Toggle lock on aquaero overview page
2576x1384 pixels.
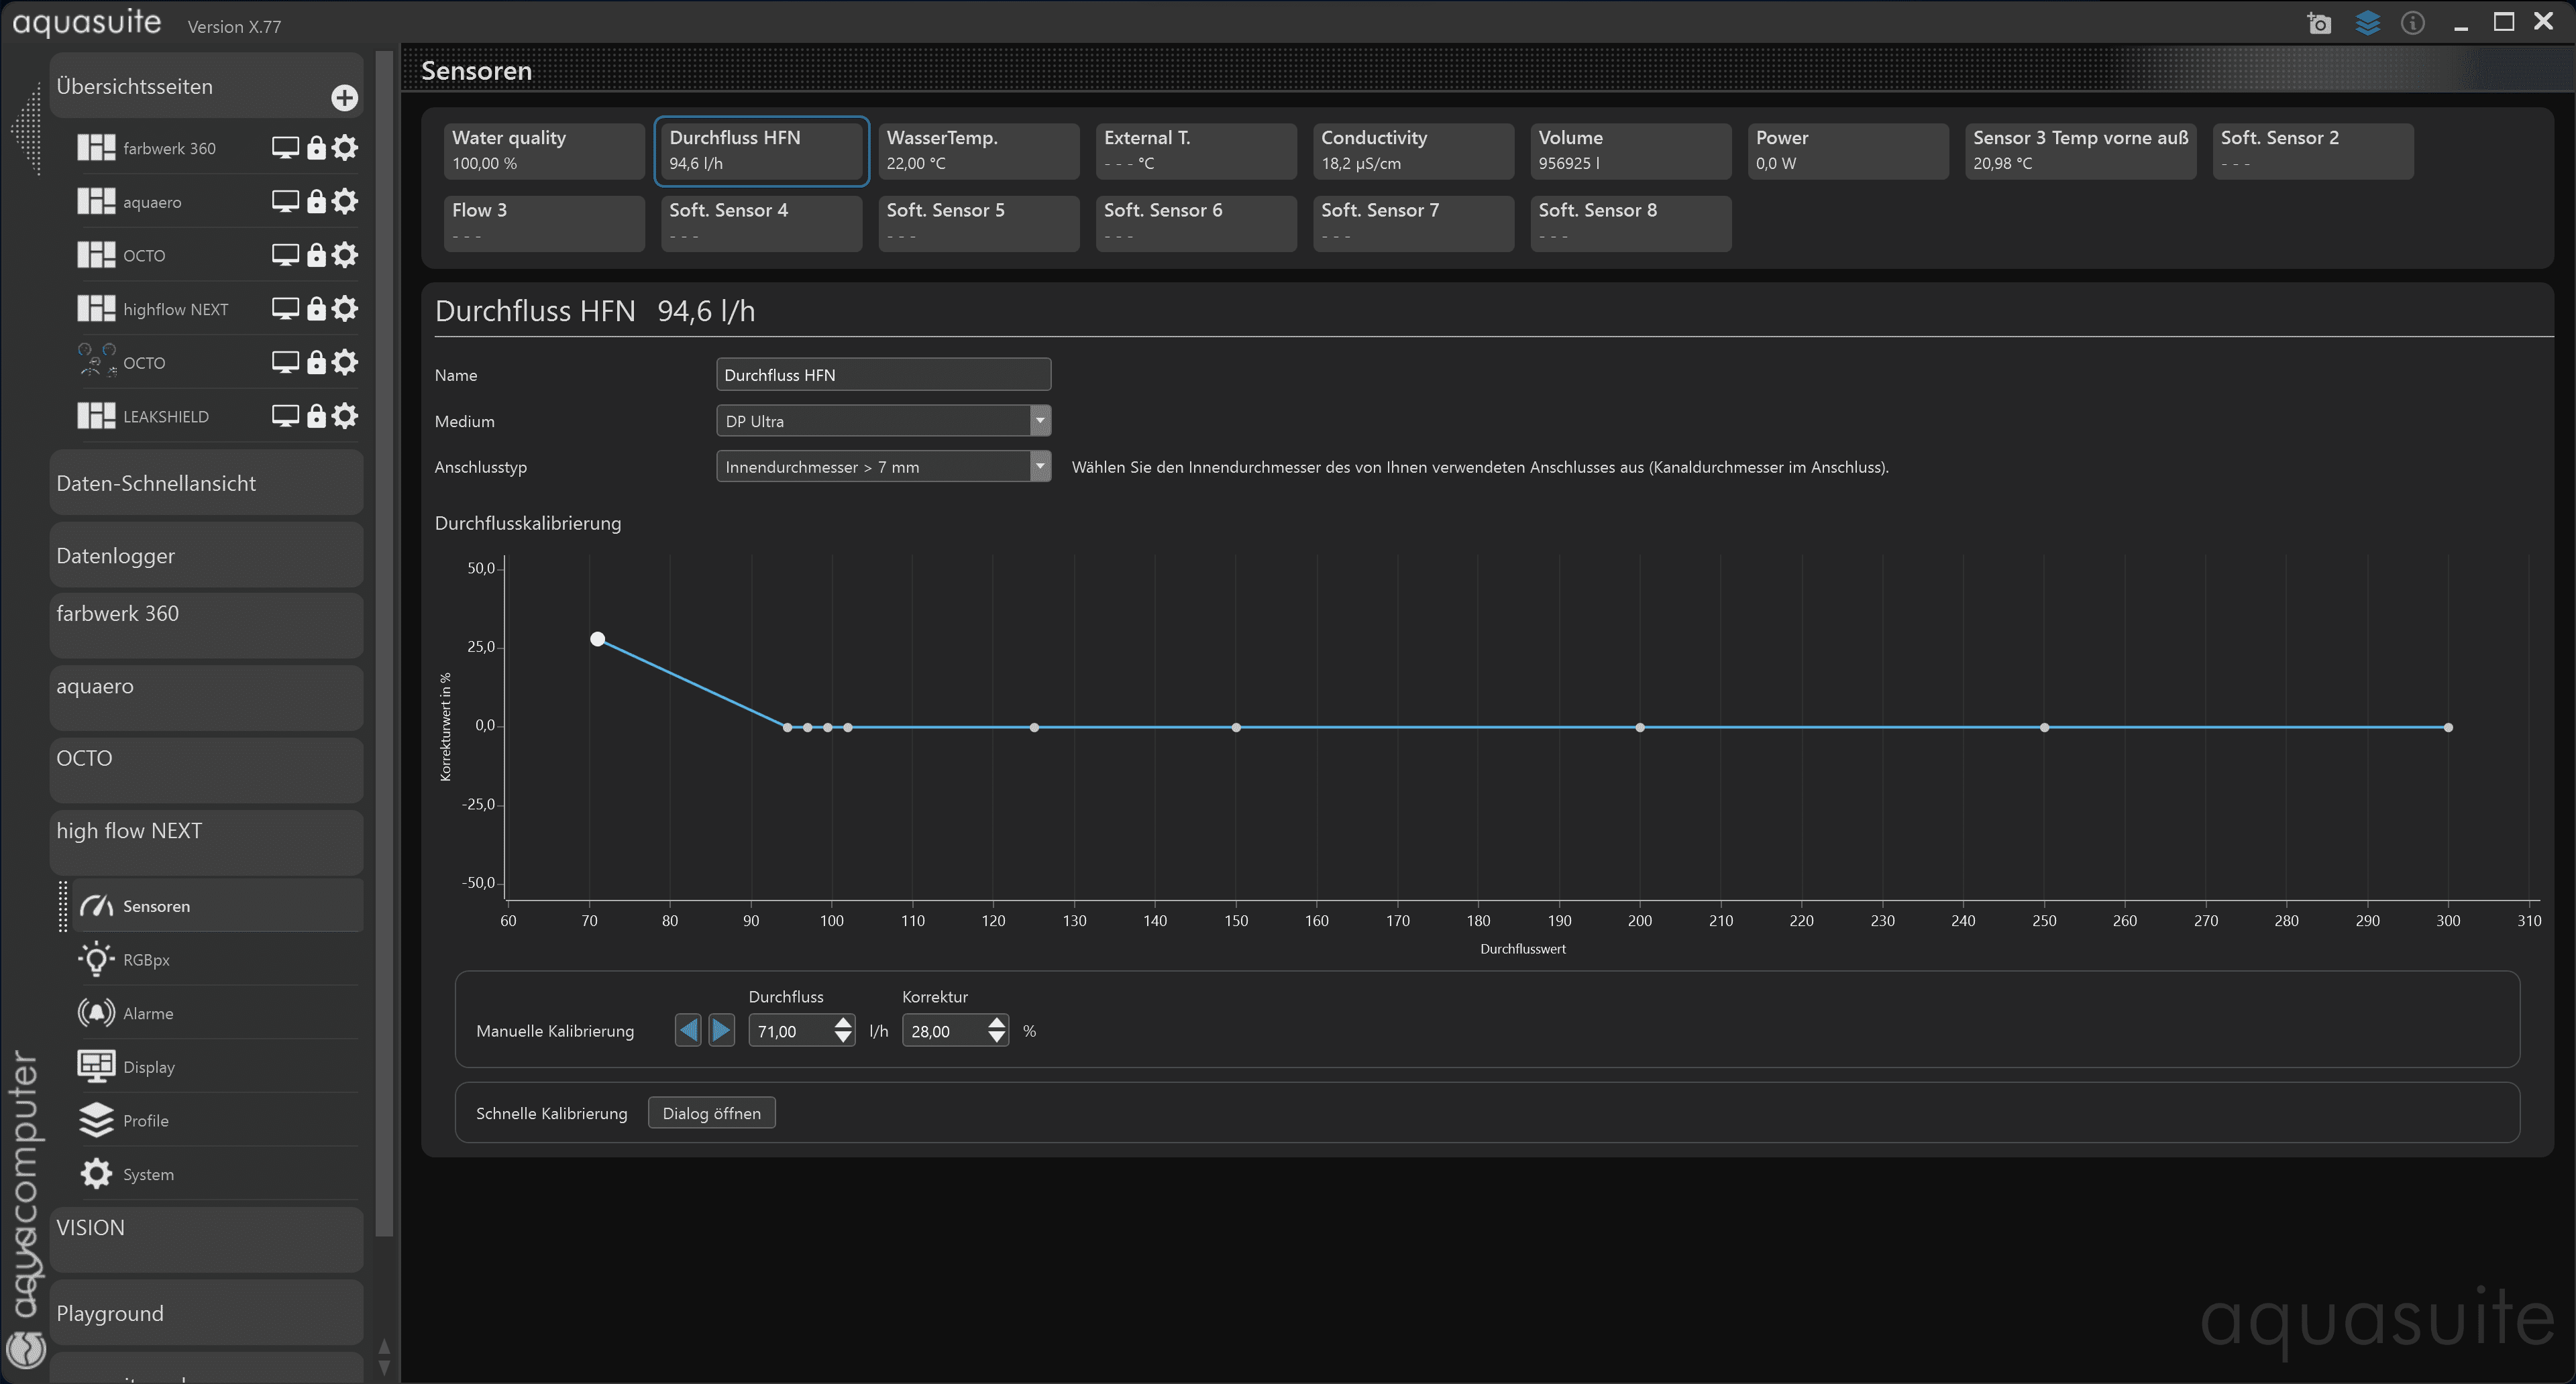coord(316,202)
